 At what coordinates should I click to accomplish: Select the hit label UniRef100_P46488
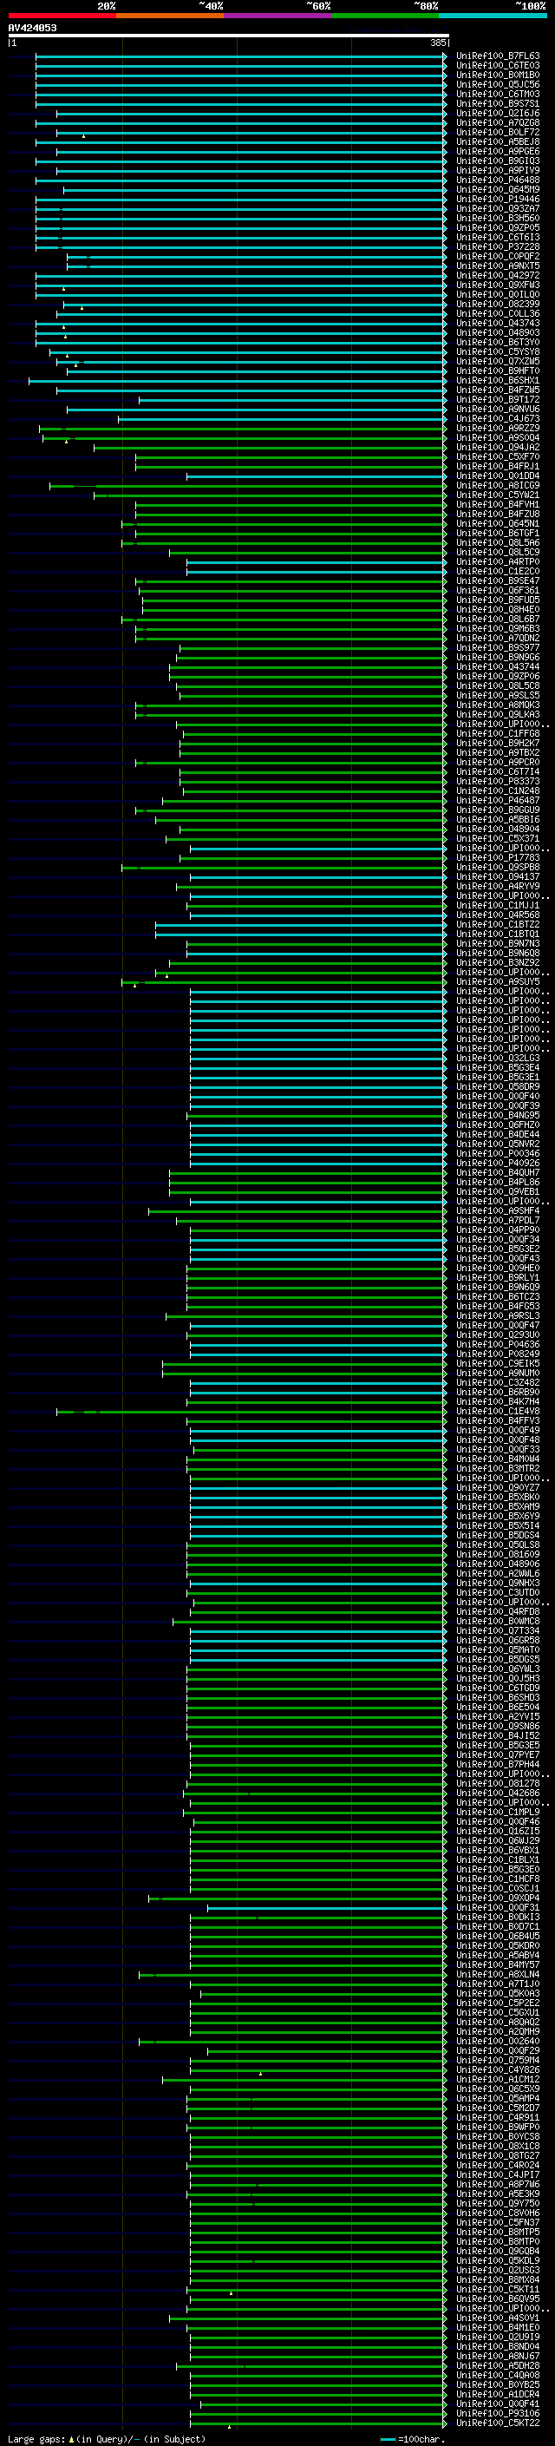(x=497, y=180)
